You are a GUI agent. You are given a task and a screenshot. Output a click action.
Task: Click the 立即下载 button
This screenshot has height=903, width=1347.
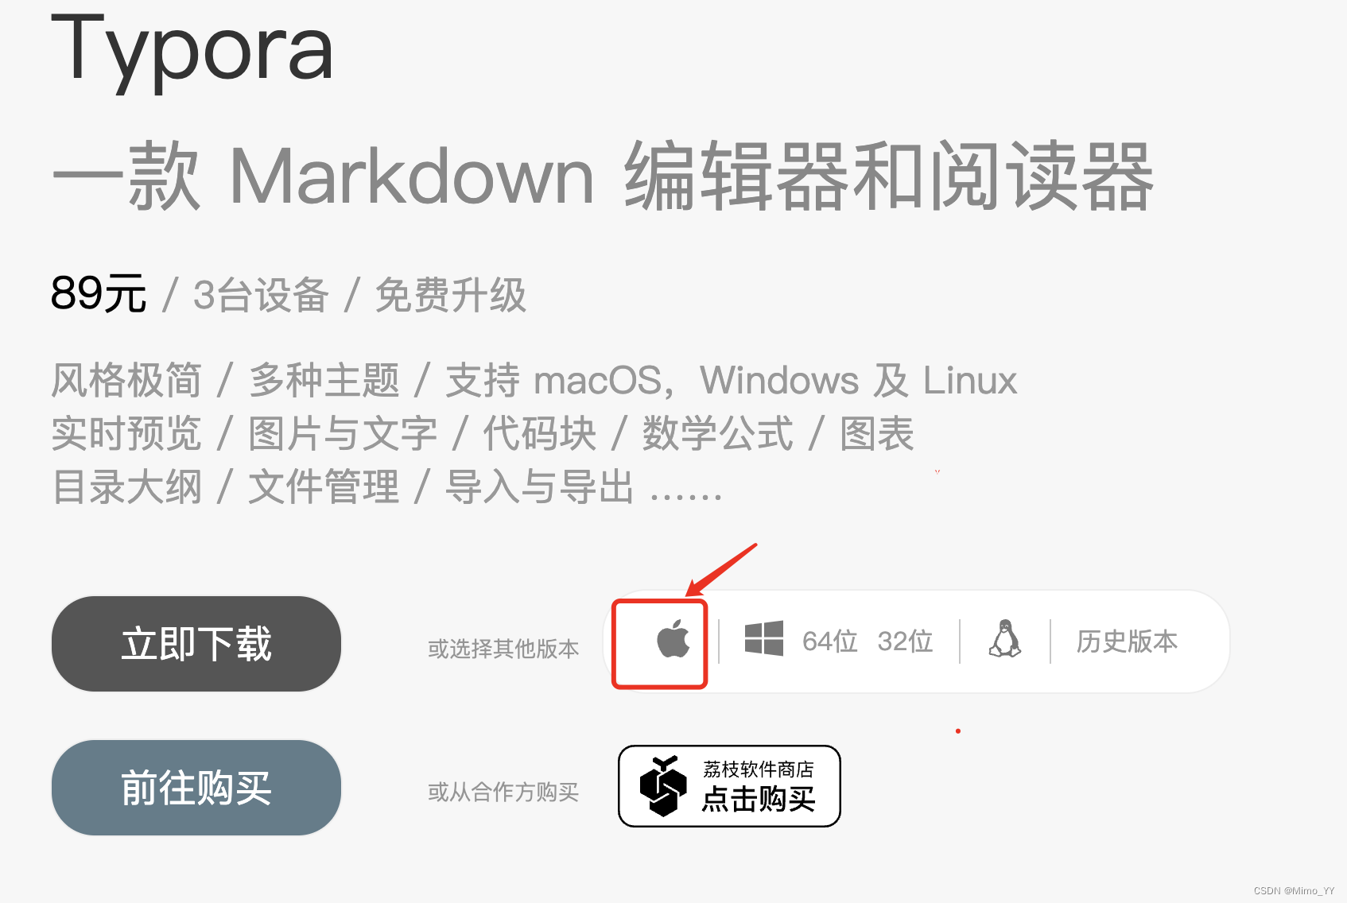[196, 644]
